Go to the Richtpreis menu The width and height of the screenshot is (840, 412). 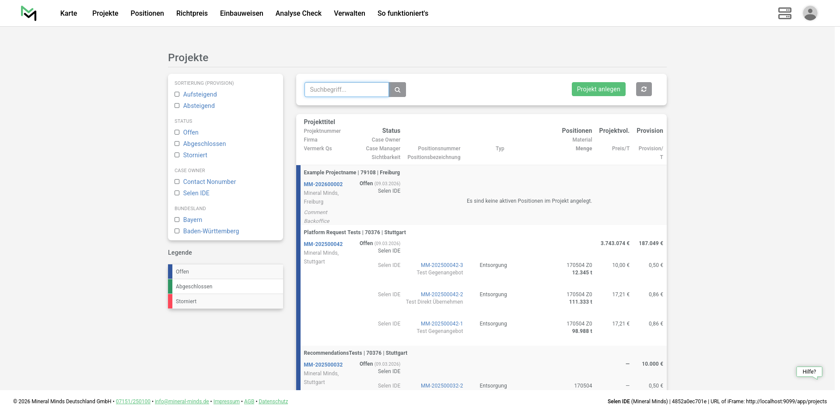[x=192, y=13]
